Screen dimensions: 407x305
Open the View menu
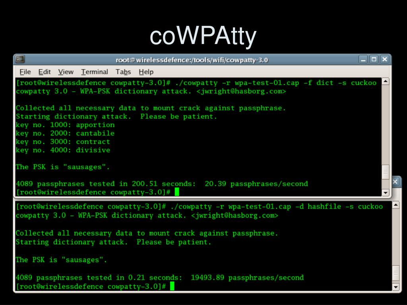[x=66, y=72]
